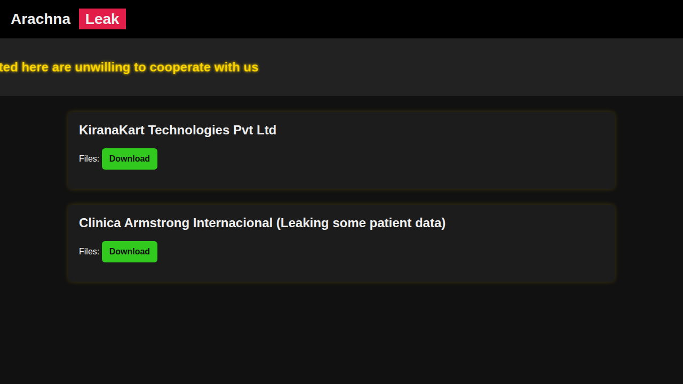Select the Clinica Armstrong Internacional heading
The image size is (683, 384).
(x=261, y=223)
